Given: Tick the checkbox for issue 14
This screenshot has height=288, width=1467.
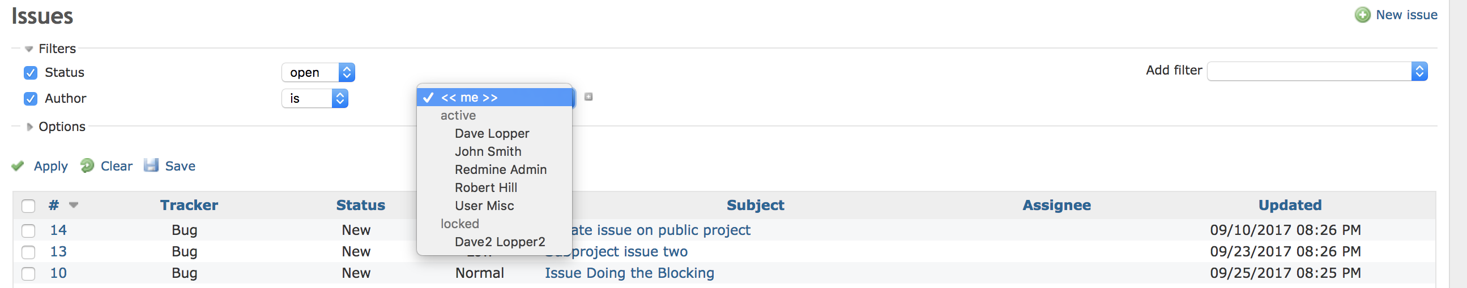Looking at the screenshot, I should pyautogui.click(x=28, y=230).
